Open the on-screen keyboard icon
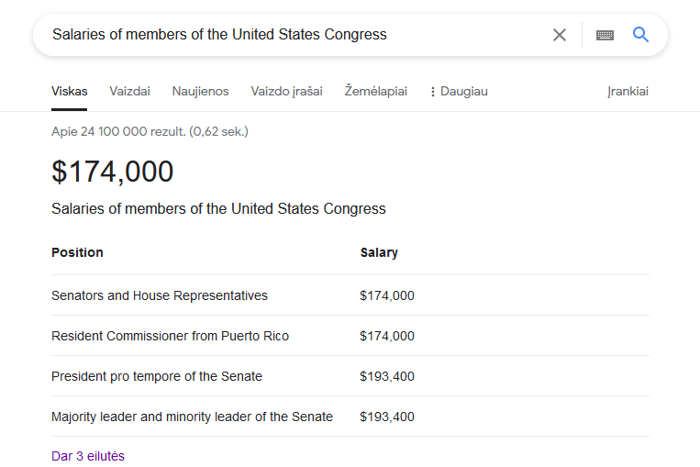 (605, 35)
